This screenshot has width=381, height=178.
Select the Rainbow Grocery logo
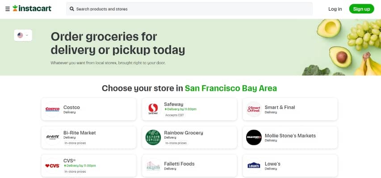point(153,137)
